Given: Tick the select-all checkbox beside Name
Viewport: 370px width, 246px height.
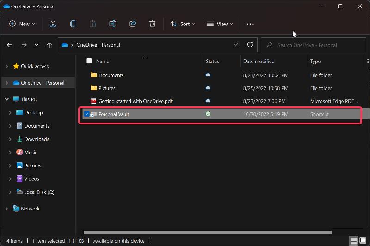Looking at the screenshot, I should click(x=89, y=61).
